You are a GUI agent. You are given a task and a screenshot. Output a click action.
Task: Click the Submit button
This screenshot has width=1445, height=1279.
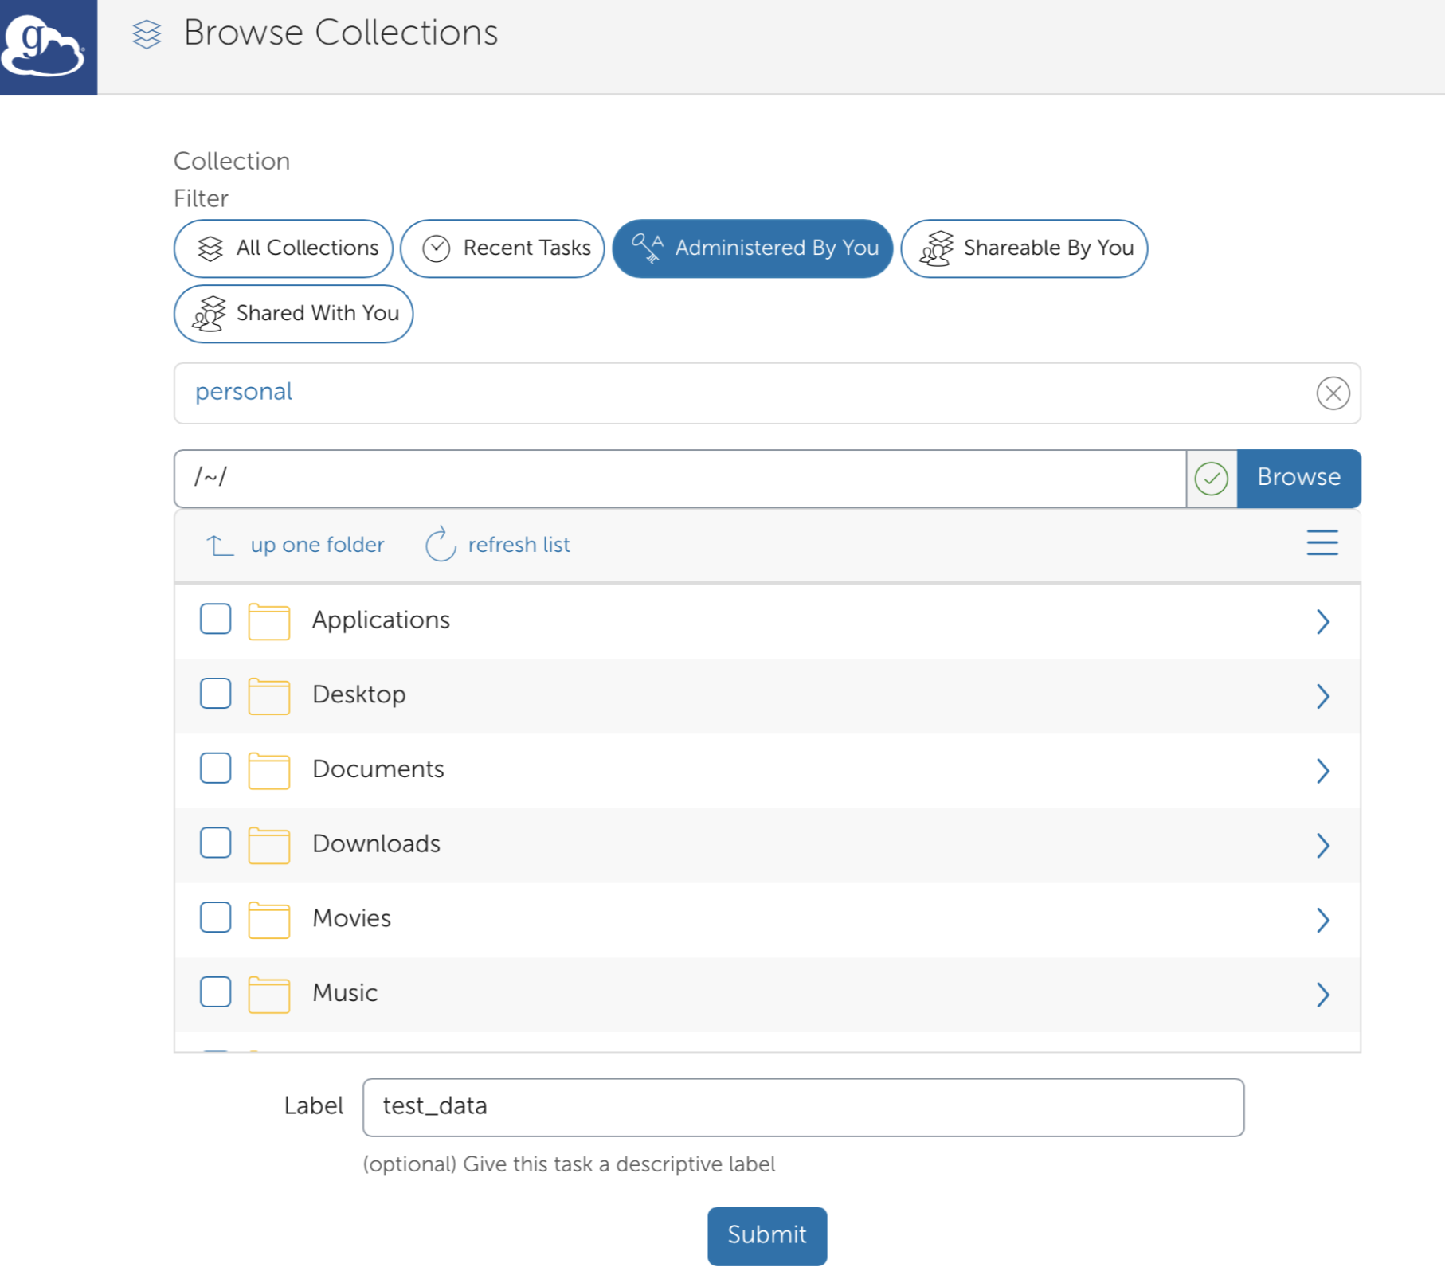tap(767, 1236)
